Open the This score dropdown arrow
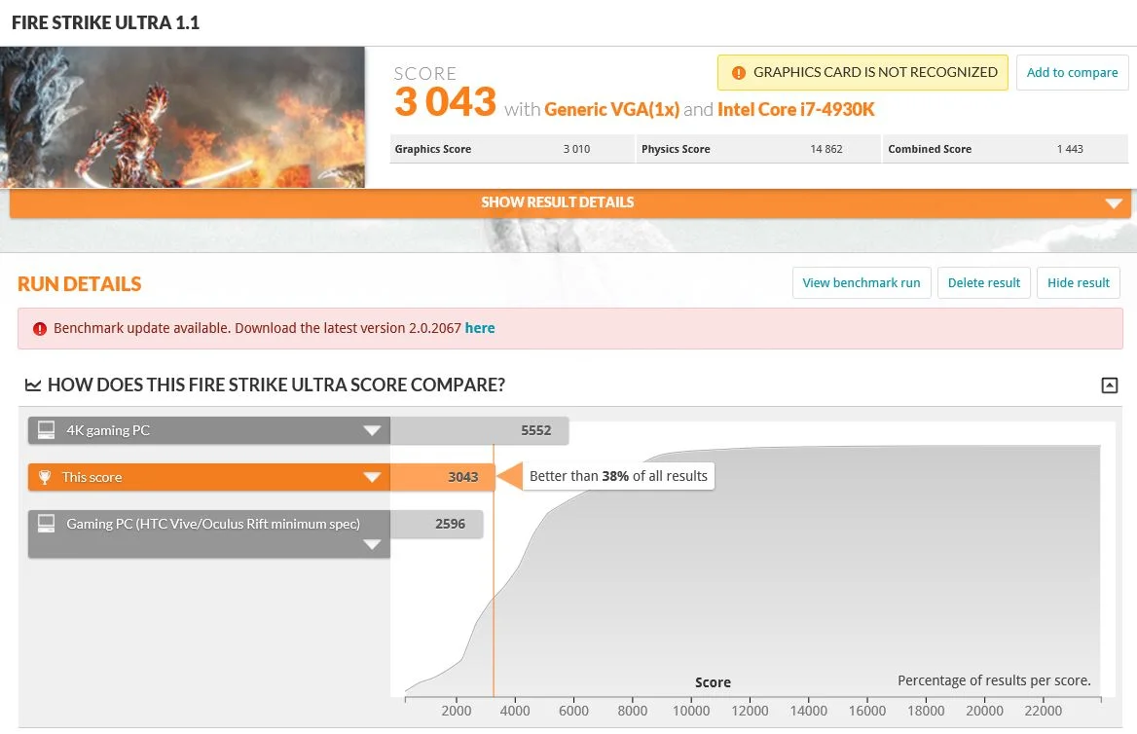The height and width of the screenshot is (734, 1137). pos(372,477)
